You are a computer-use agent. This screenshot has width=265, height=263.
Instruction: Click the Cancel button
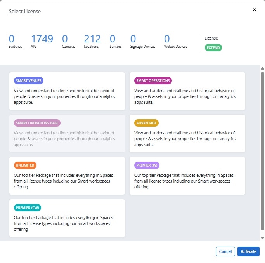coord(225,251)
